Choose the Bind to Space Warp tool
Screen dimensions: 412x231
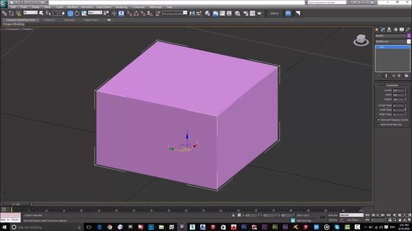18,13
